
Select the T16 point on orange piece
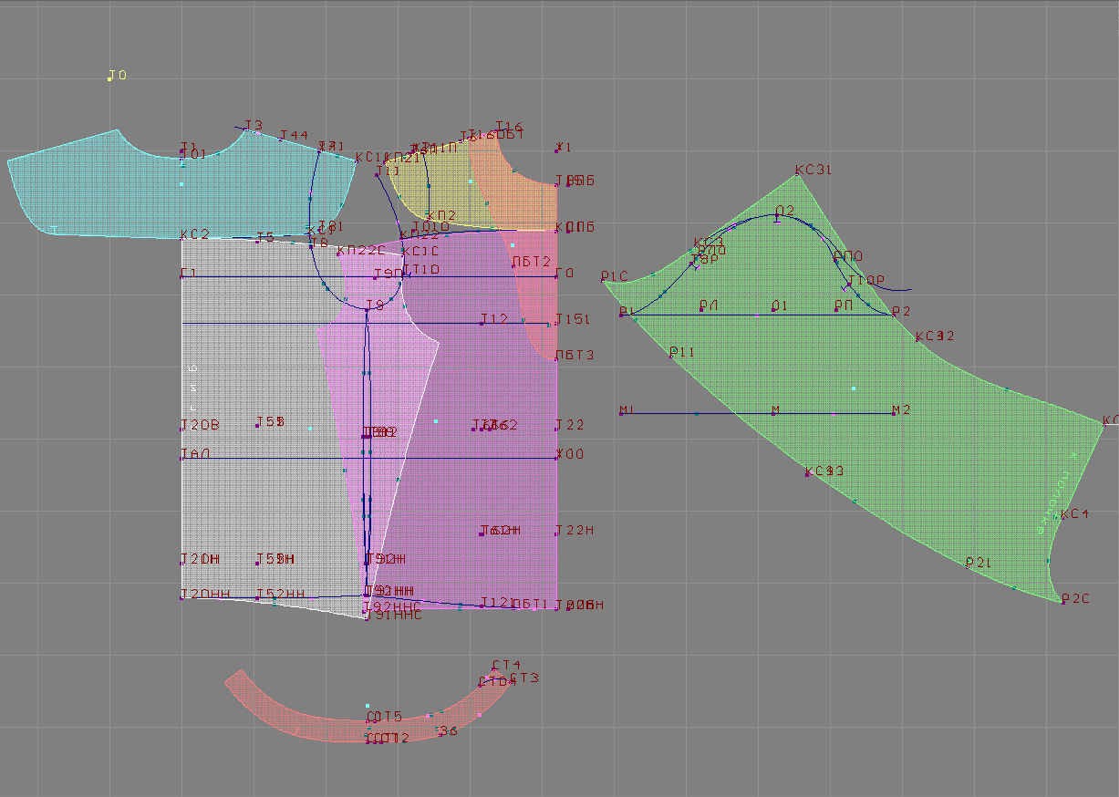point(498,130)
